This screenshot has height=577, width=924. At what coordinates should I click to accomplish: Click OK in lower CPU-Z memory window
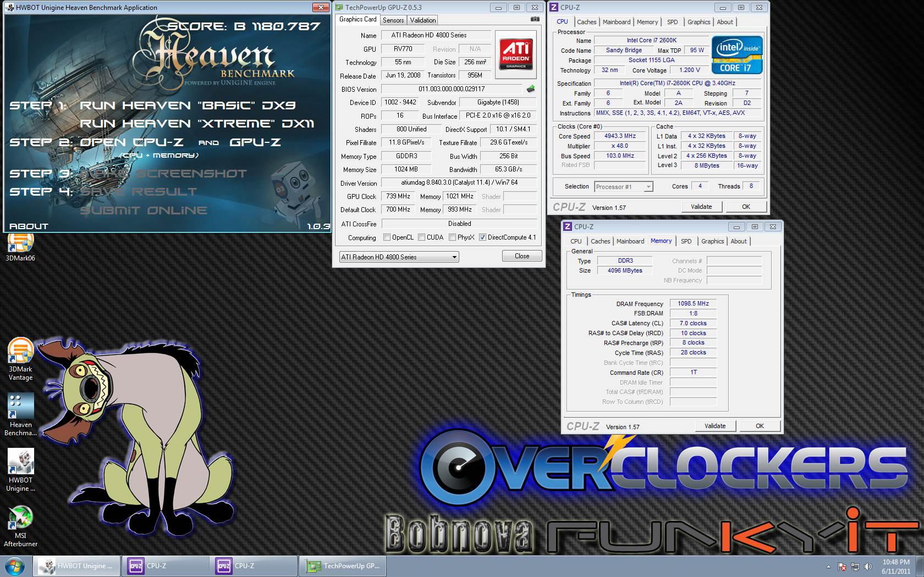(760, 426)
